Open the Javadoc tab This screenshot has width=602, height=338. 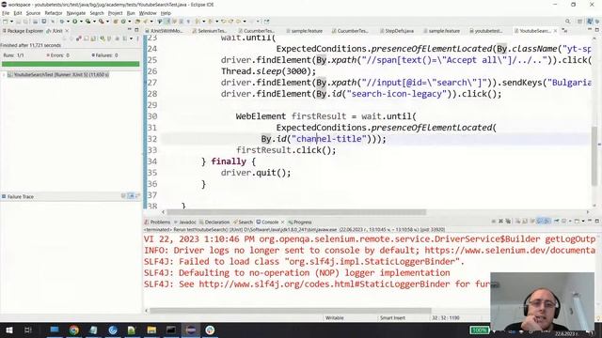pyautogui.click(x=184, y=222)
